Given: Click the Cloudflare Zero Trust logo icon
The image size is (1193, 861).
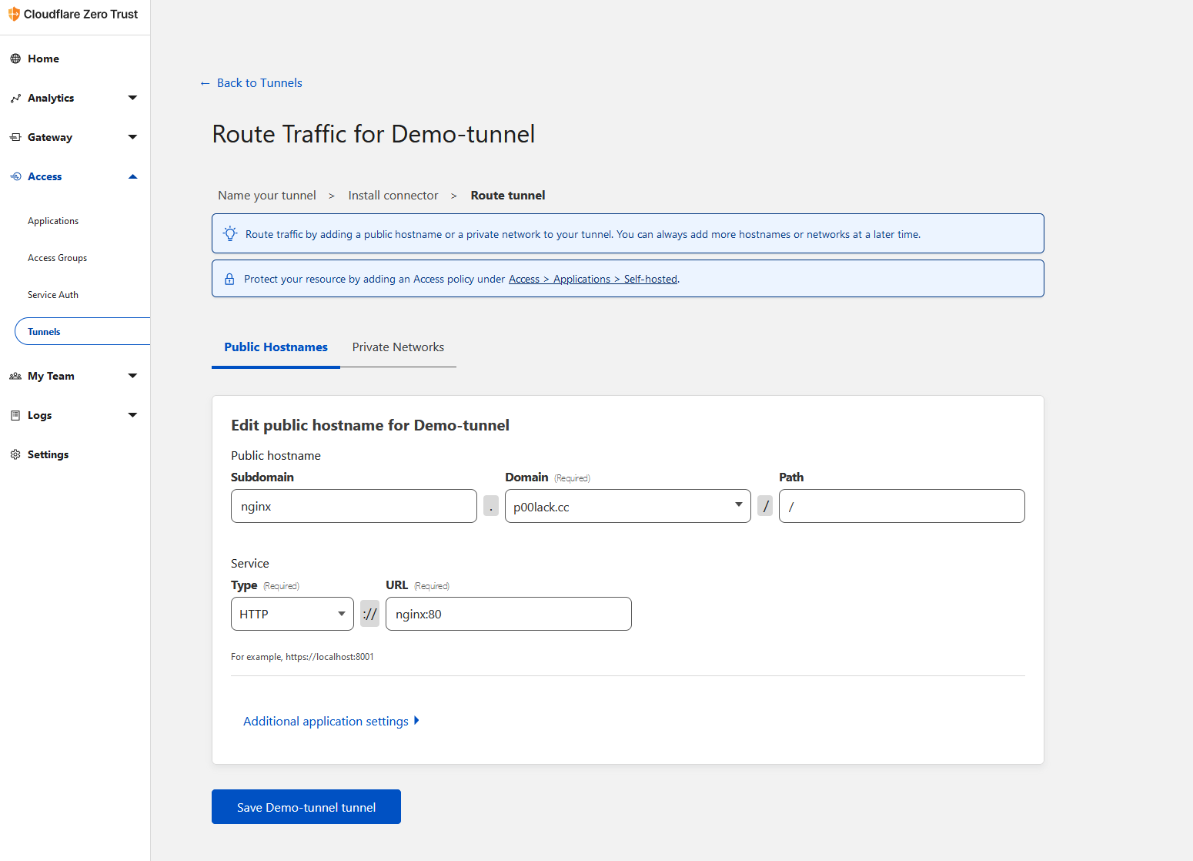Looking at the screenshot, I should click(x=13, y=13).
